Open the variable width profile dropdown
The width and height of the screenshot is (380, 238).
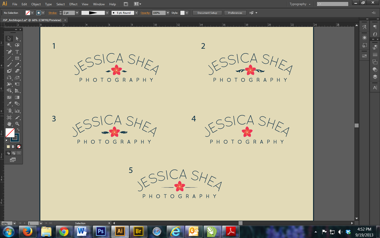click(x=107, y=13)
